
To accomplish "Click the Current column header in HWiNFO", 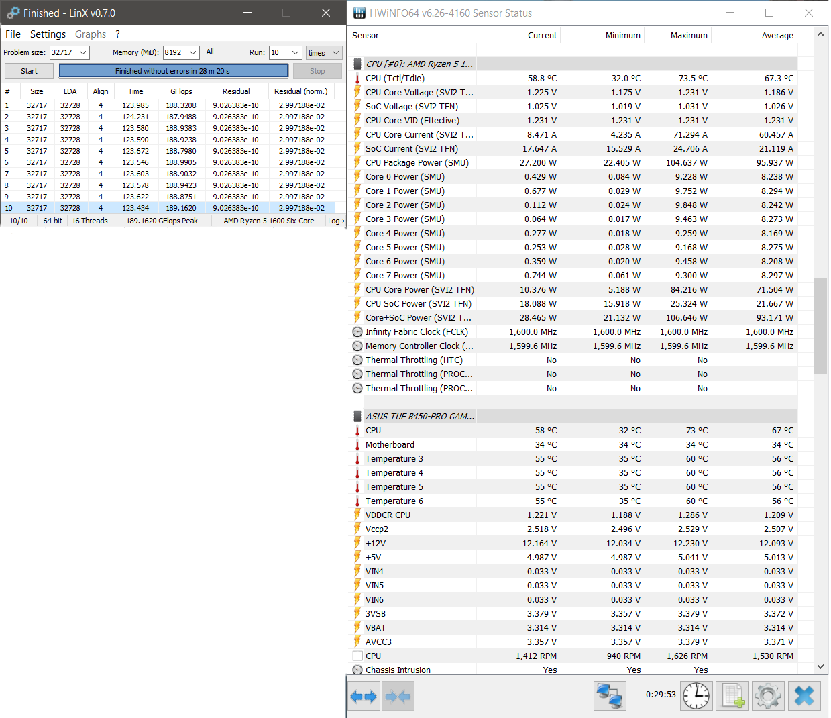I will click(x=542, y=36).
